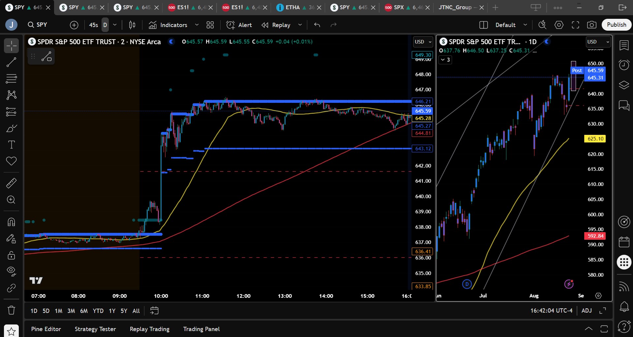Open indicator templates grid
The width and height of the screenshot is (633, 337).
pos(210,25)
